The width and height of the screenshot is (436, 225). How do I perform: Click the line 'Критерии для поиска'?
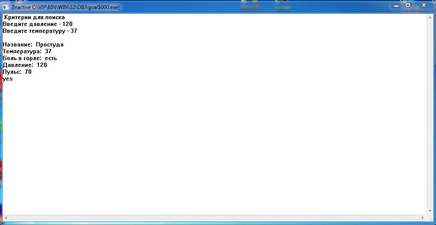(x=35, y=17)
